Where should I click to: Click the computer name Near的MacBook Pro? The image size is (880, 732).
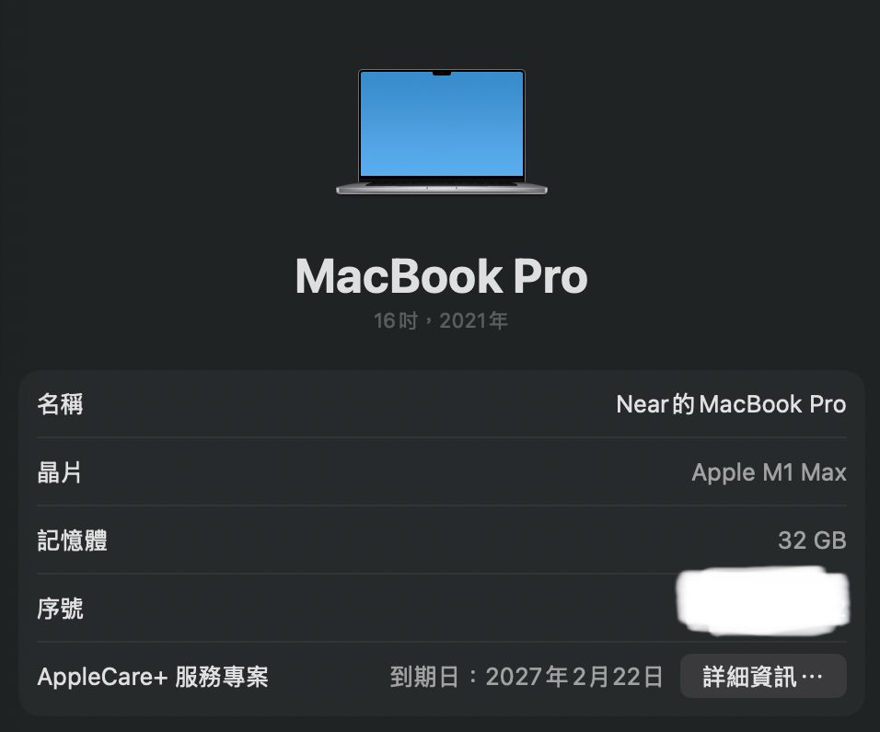731,404
